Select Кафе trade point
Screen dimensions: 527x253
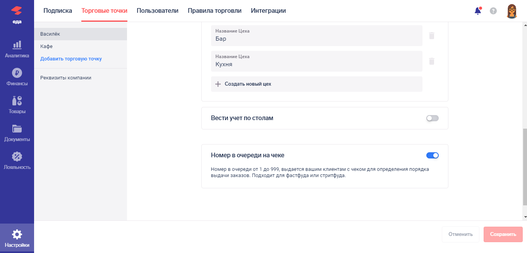pos(81,46)
